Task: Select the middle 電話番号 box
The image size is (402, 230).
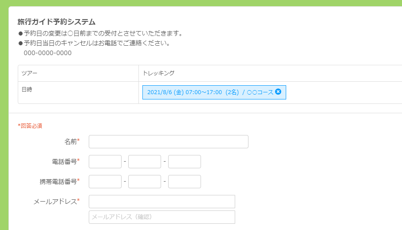Action: [x=145, y=162]
